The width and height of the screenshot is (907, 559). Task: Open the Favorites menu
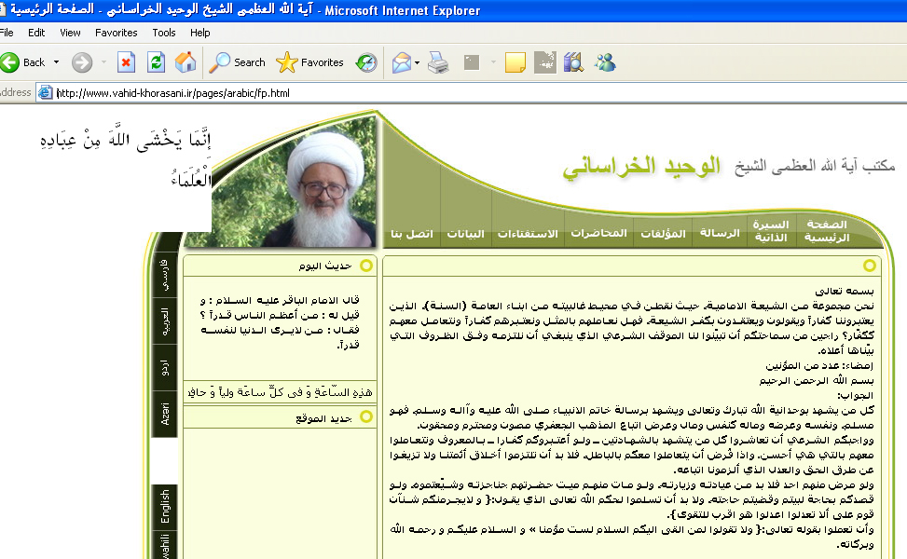(117, 33)
